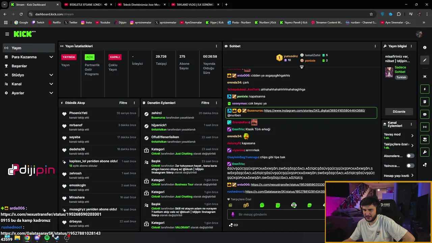Screen dimensions: 432x243
Task: Click the Düzenle edit button
Action: coord(399,111)
